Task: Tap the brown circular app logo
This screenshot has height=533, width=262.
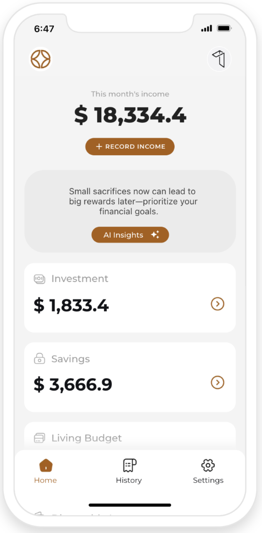Action: 41,59
